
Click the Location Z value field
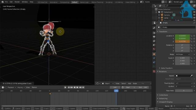[x=183, y=42]
